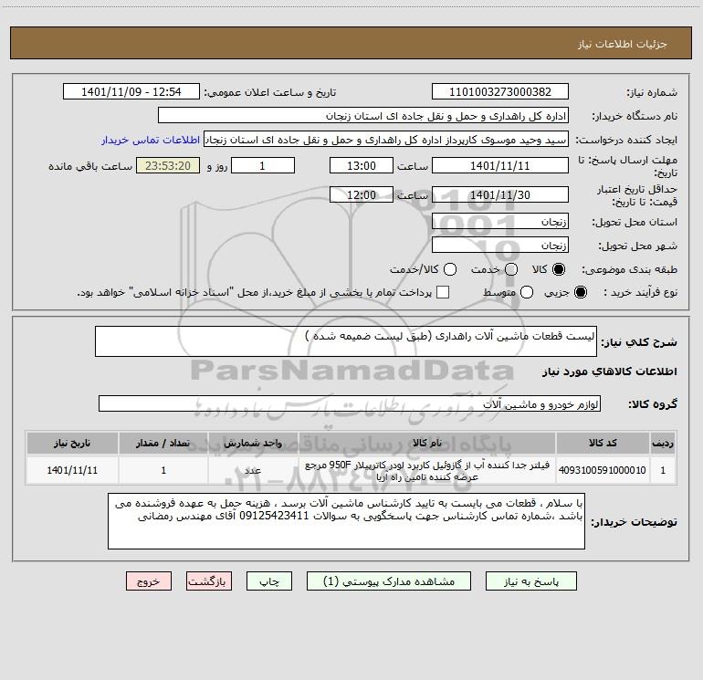This screenshot has height=680, width=703.
Task: Click the گروه کالا field
Action: (x=350, y=403)
